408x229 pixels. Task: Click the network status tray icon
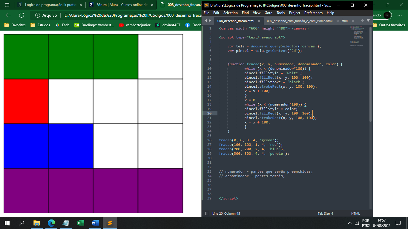[x=357, y=223]
